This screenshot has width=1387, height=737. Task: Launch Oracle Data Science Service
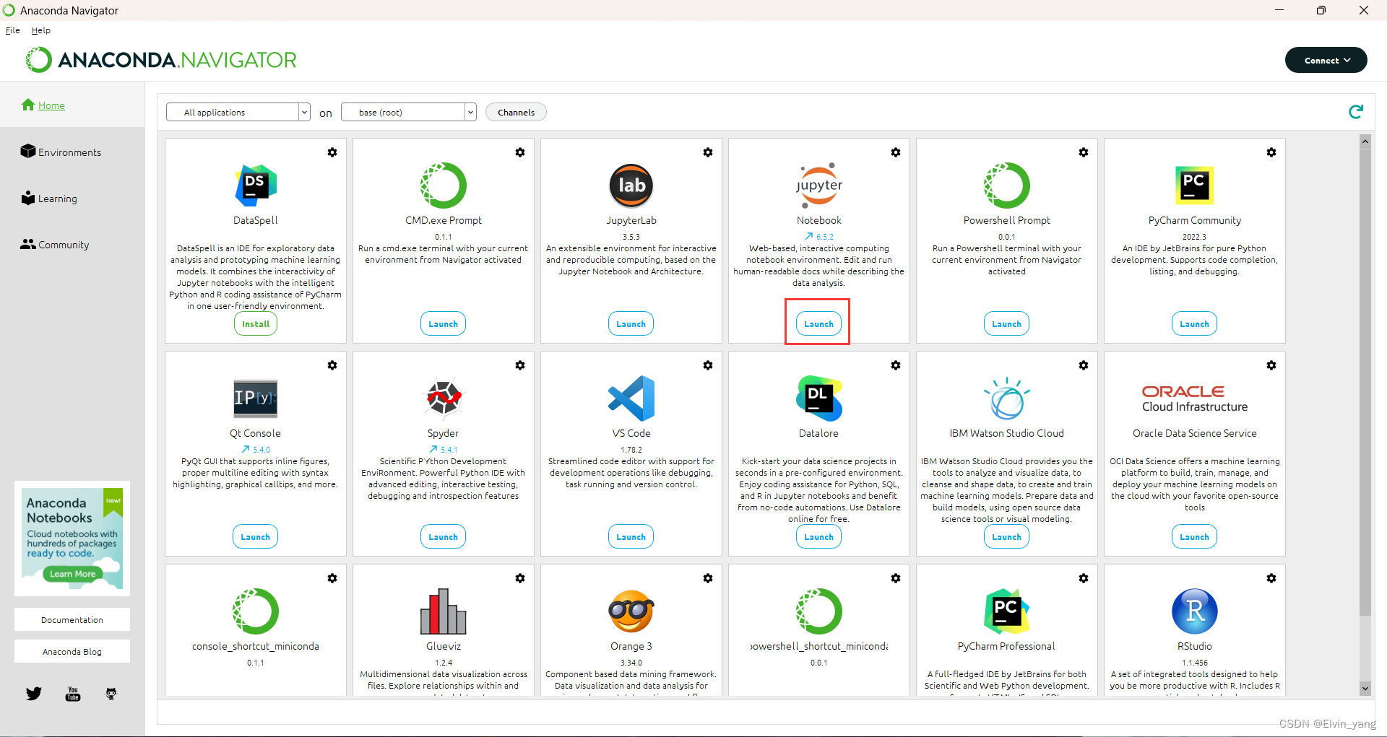1195,537
